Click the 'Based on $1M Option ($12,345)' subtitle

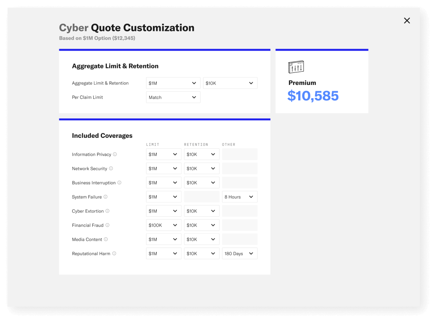pyautogui.click(x=97, y=38)
